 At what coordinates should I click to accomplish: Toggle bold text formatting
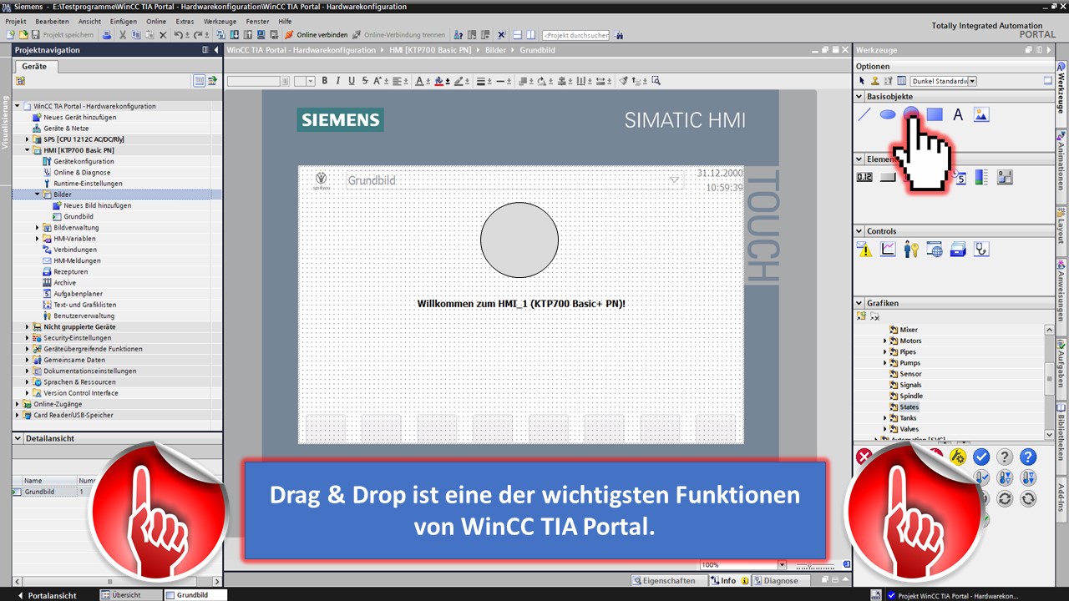325,81
